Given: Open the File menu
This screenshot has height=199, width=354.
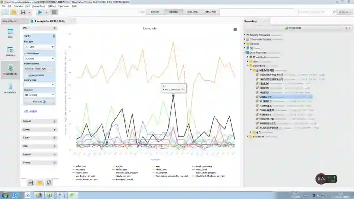Looking at the screenshot, I should point(3,6).
